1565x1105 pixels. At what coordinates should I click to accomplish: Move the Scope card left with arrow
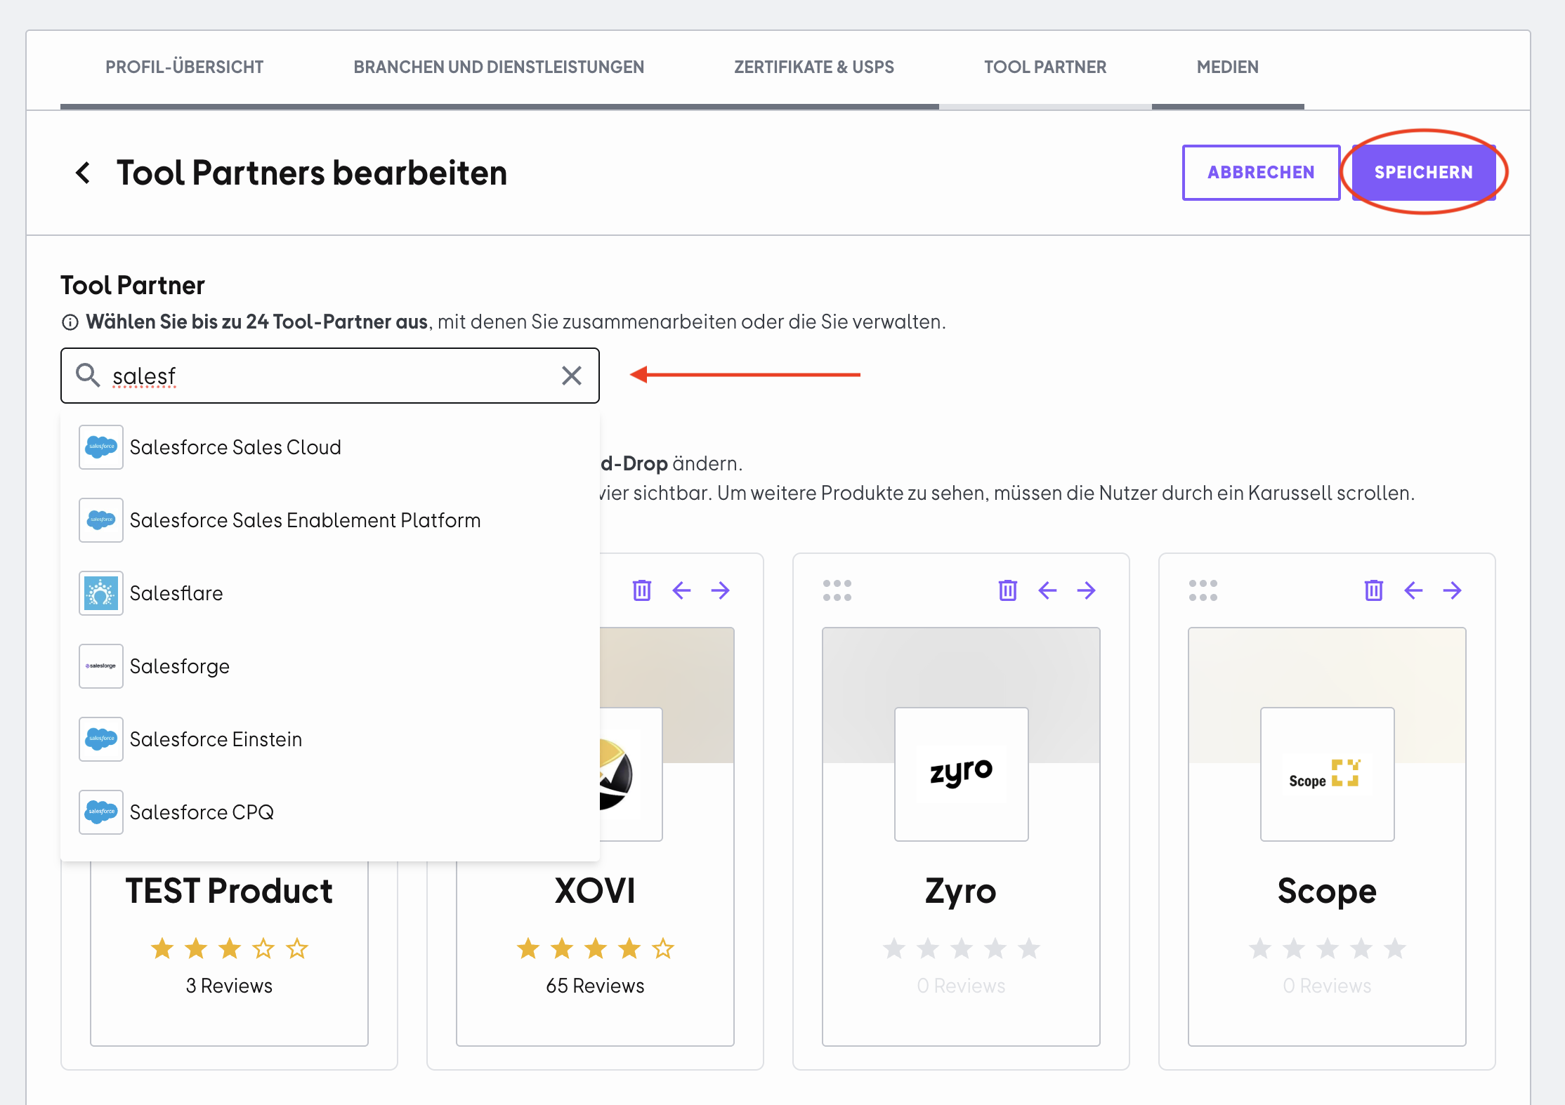tap(1413, 590)
